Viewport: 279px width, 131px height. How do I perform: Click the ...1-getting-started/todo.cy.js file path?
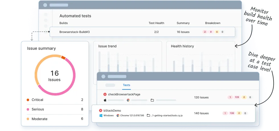167,116
